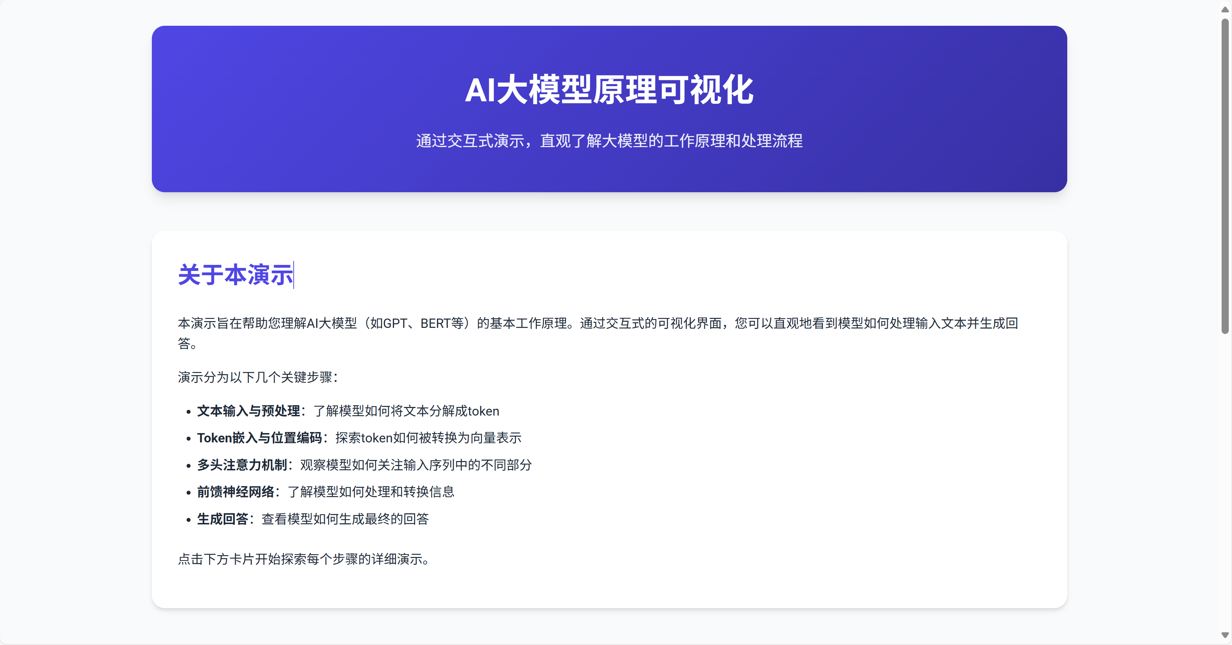
Task: Select the bold label 多头注意力机制
Action: click(242, 465)
